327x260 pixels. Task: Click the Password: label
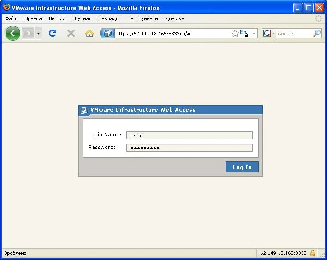(x=102, y=147)
